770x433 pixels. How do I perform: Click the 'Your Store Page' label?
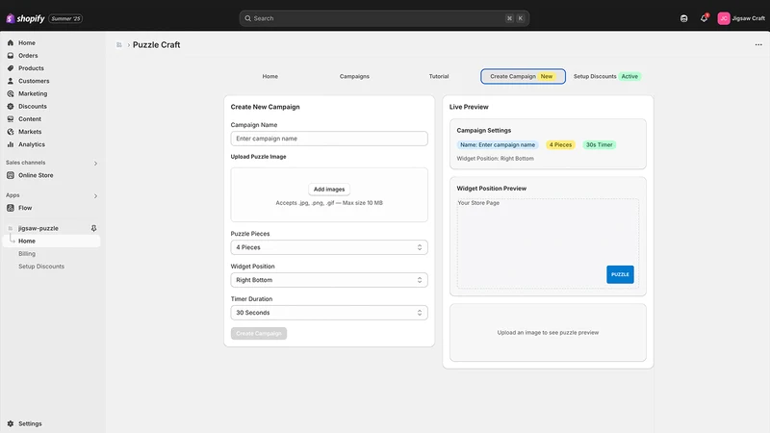pos(478,203)
